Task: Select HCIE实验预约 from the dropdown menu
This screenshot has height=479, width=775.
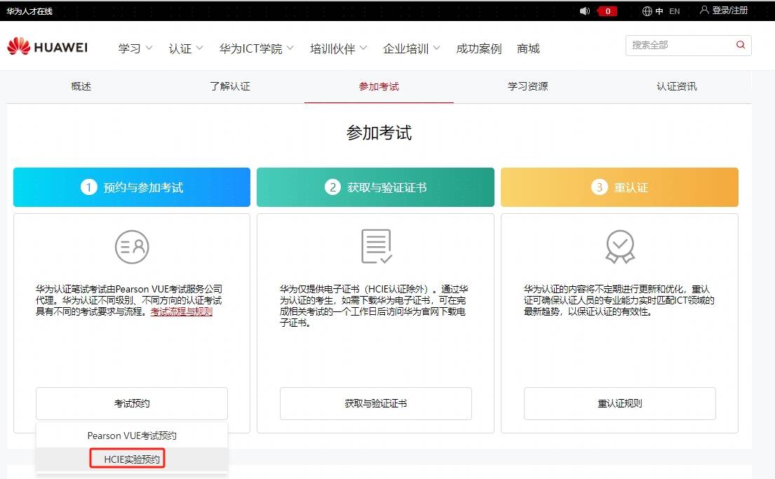Action: [132, 460]
